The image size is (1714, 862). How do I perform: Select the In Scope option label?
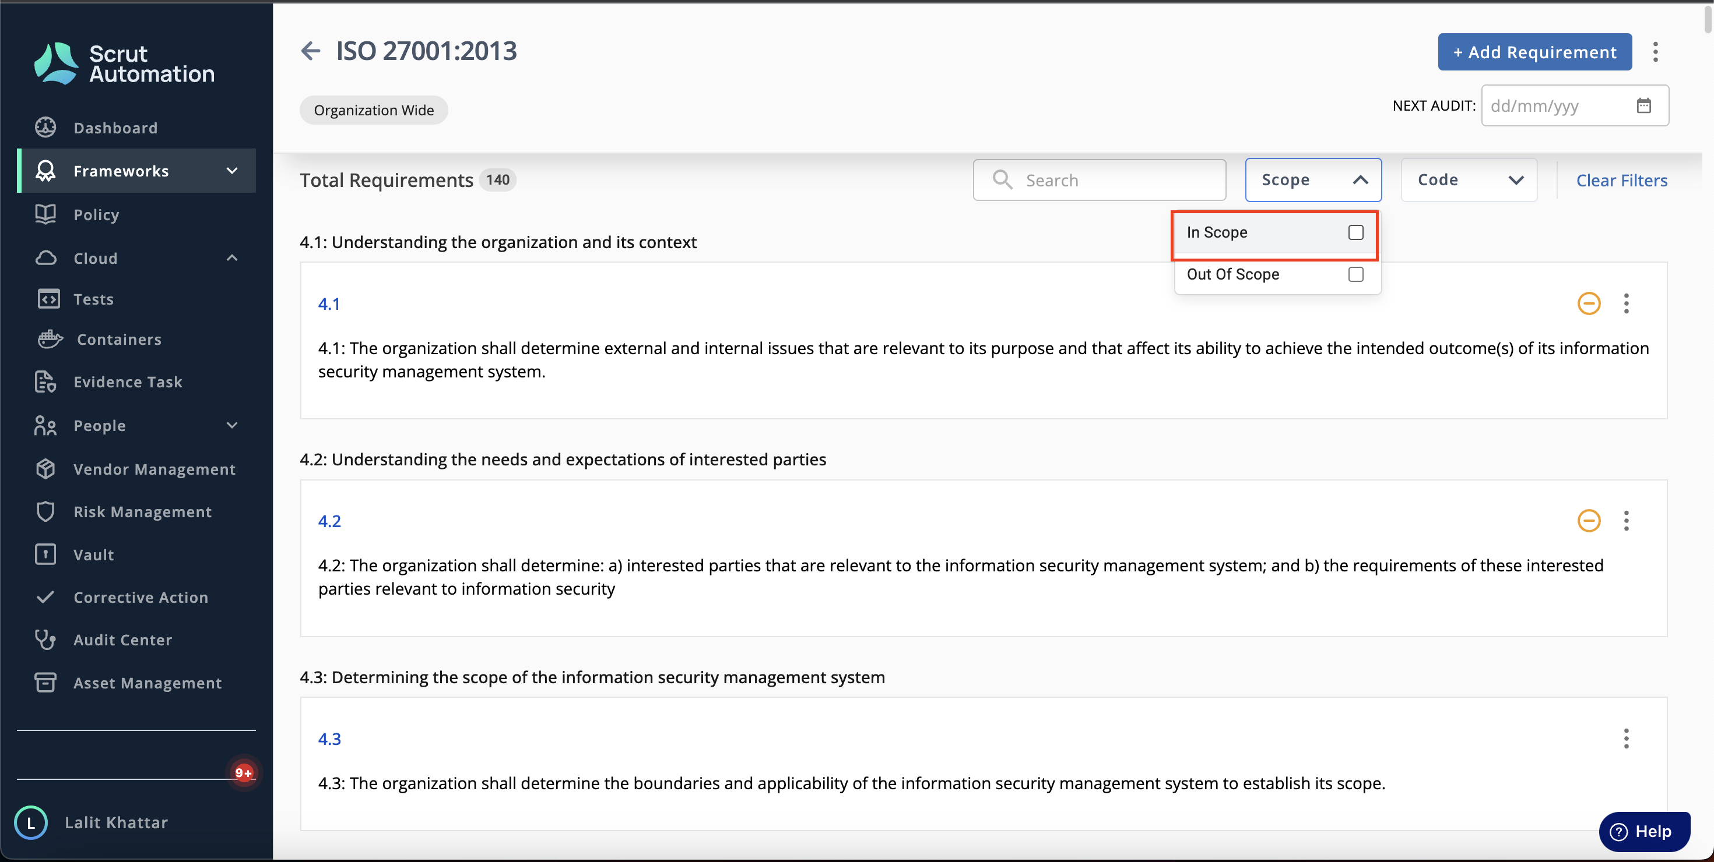pos(1216,232)
